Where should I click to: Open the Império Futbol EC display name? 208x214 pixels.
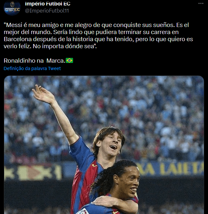(x=48, y=4)
